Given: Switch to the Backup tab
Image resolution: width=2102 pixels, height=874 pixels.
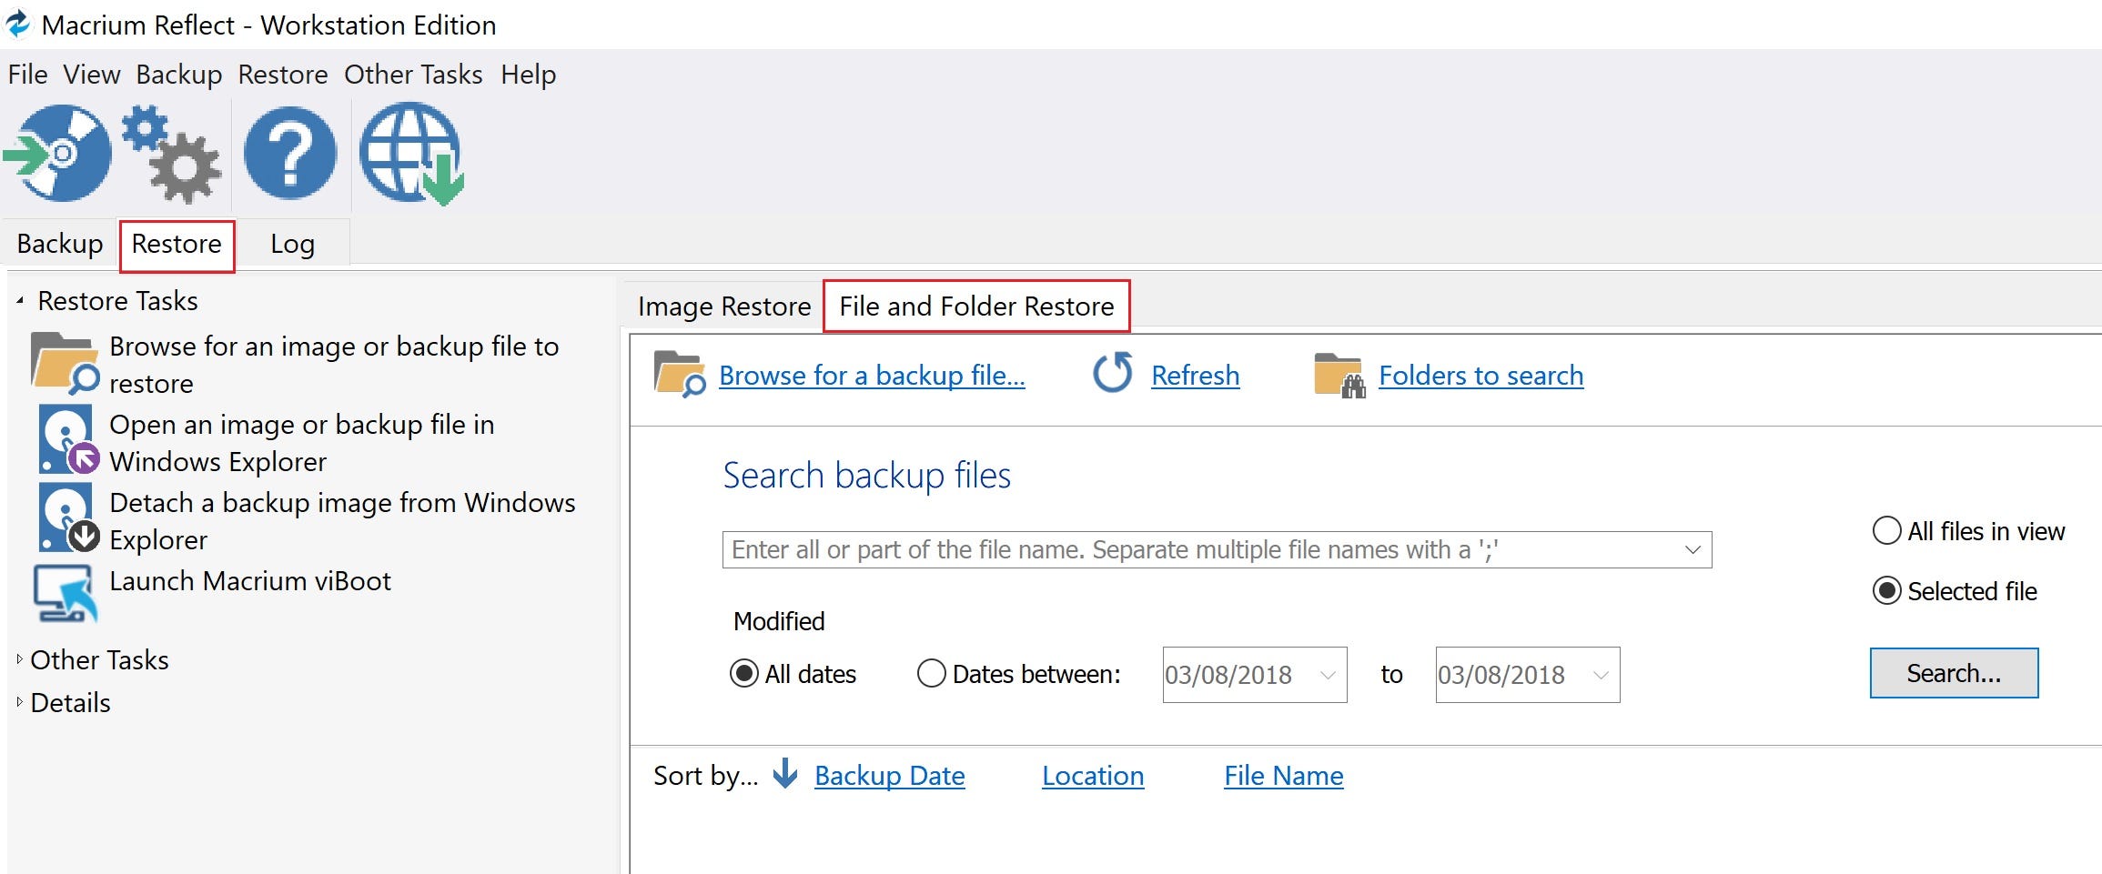Looking at the screenshot, I should click(60, 243).
